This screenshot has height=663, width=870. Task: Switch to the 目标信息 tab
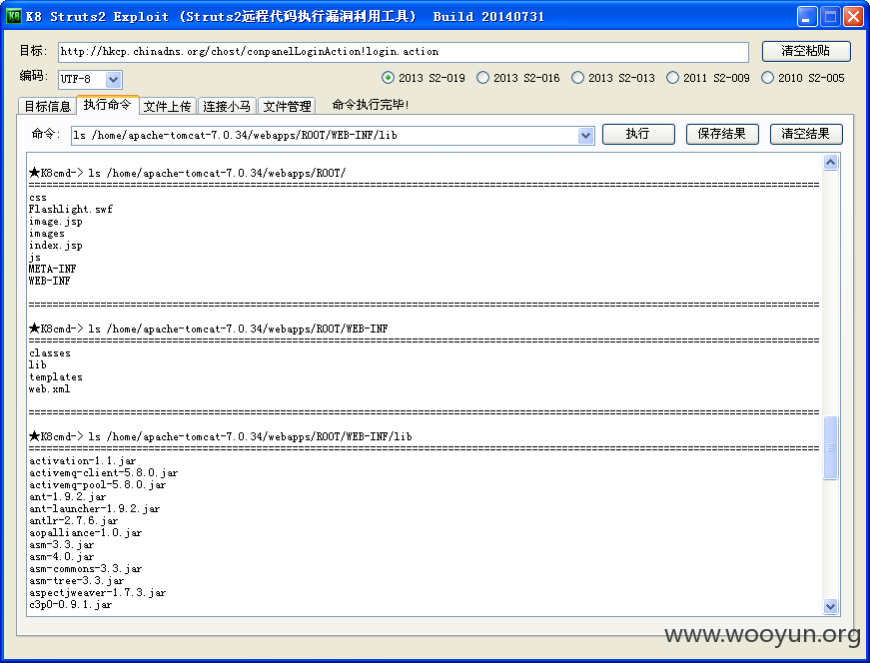coord(47,106)
